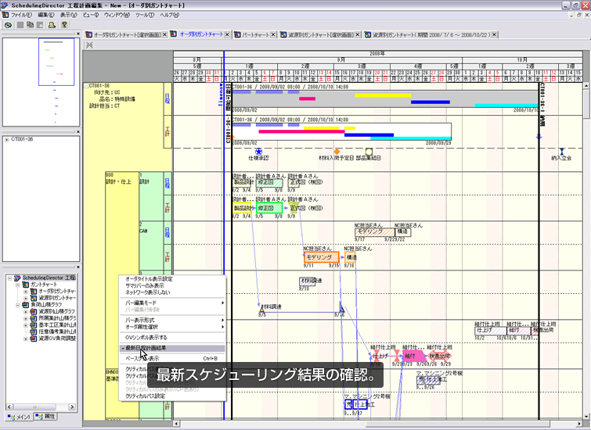Click the Gantt horizontal scrollbar left arrow
591x430 pixels.
(175, 424)
